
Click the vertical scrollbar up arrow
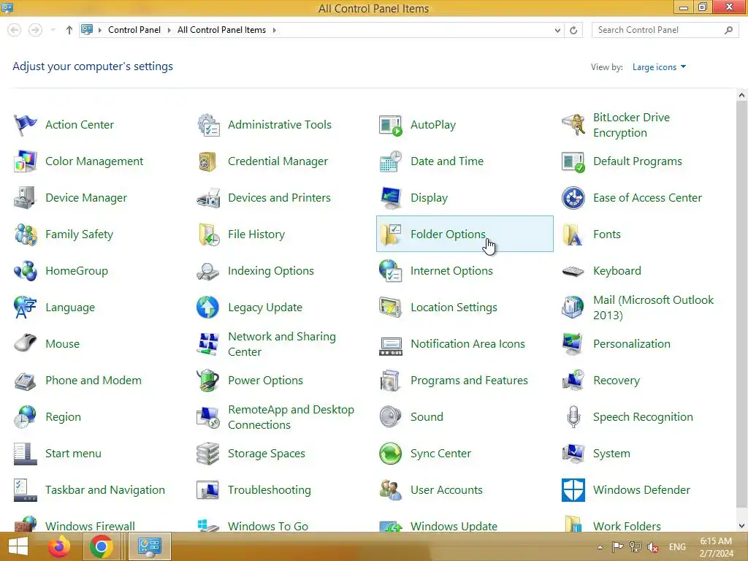(741, 95)
